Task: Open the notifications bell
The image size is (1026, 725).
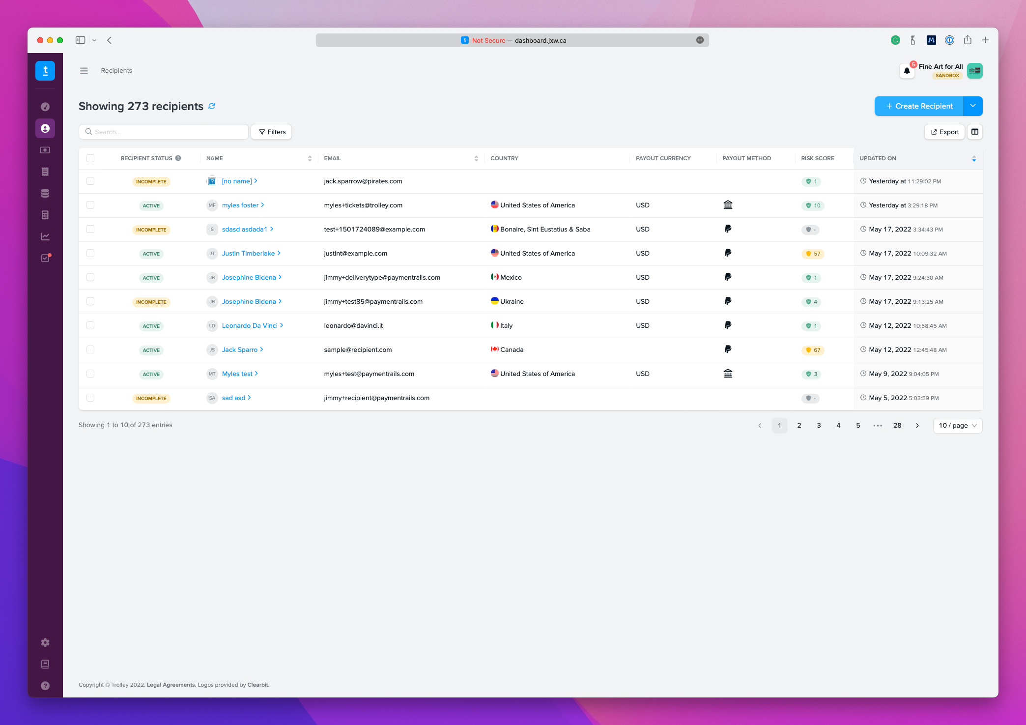Action: coord(907,71)
